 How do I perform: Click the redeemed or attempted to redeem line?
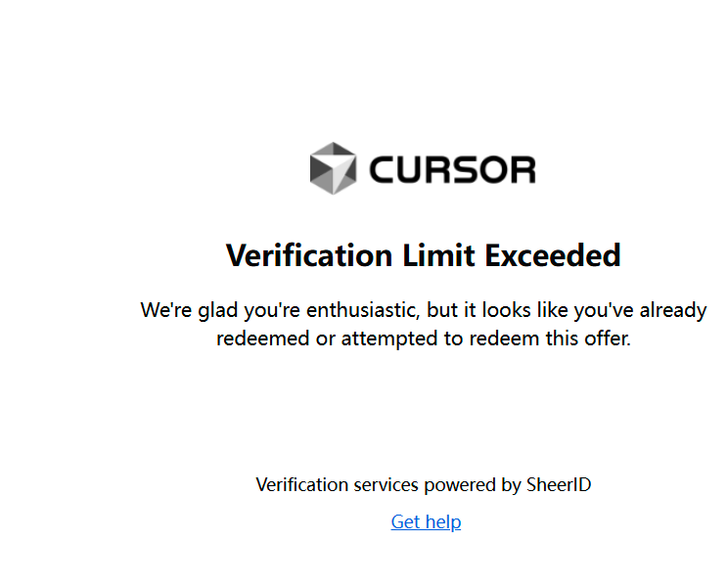(x=424, y=338)
